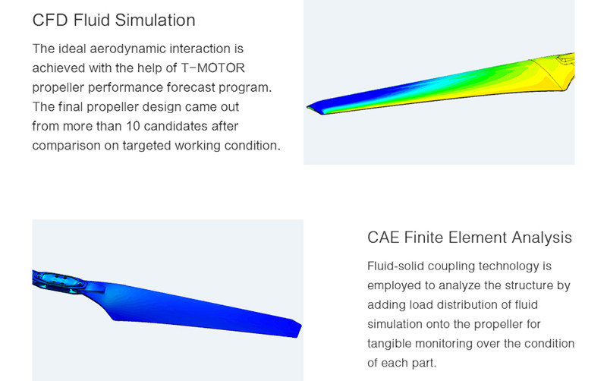
Task: Click the line "adding load distribution of fluid"
Action: coord(453,305)
